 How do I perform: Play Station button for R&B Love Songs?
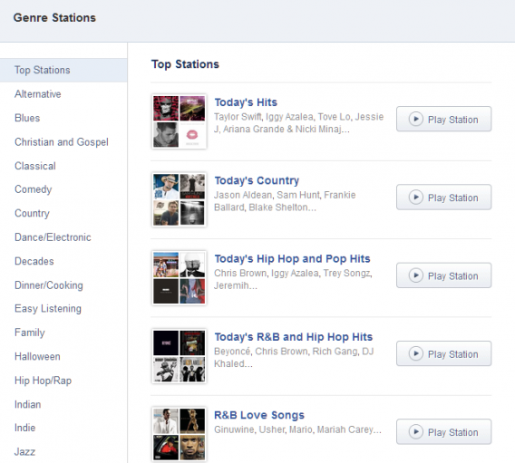(x=443, y=431)
